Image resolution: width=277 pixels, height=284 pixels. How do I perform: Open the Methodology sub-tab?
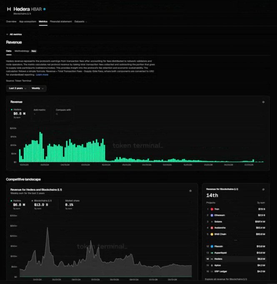22,51
